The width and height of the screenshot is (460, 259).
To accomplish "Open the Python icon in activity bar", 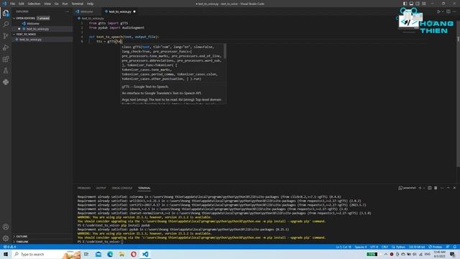I will pyautogui.click(x=6, y=82).
